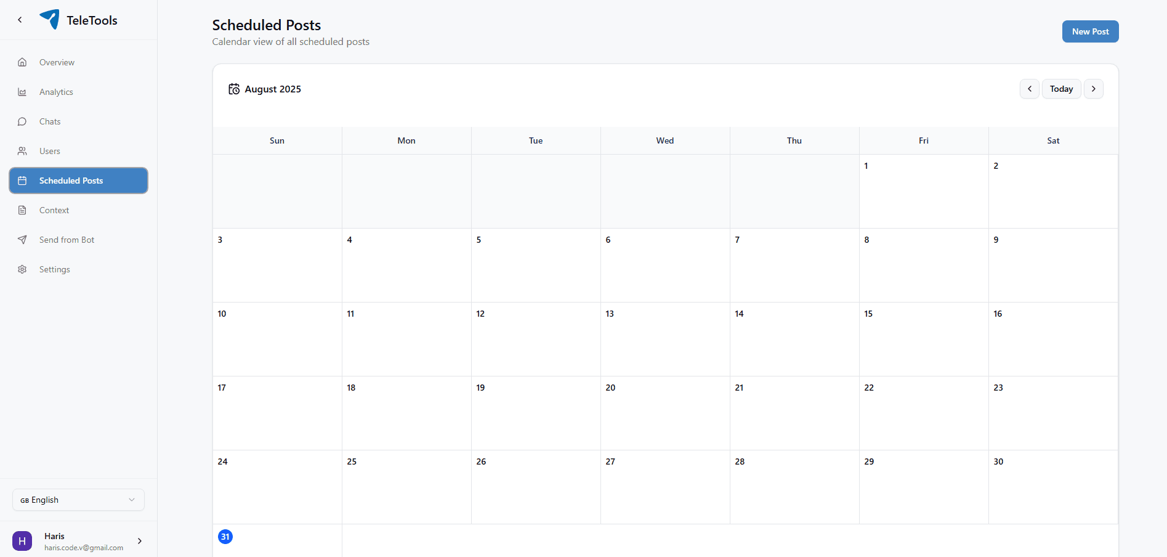The width and height of the screenshot is (1167, 557).
Task: Click the Mon column header
Action: (x=406, y=140)
